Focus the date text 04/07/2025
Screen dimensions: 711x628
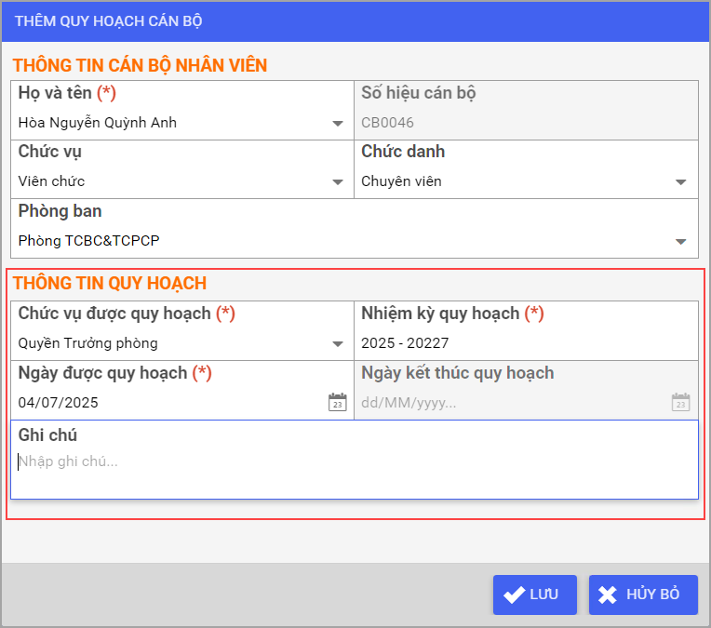(59, 403)
